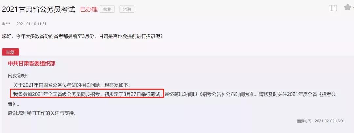Viewport: 354px width, 133px height.
Task: Click the font size adjustment icon
Action: (333, 8)
